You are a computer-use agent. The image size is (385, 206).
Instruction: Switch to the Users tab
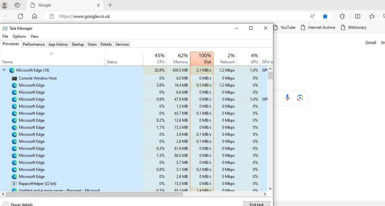coord(92,44)
